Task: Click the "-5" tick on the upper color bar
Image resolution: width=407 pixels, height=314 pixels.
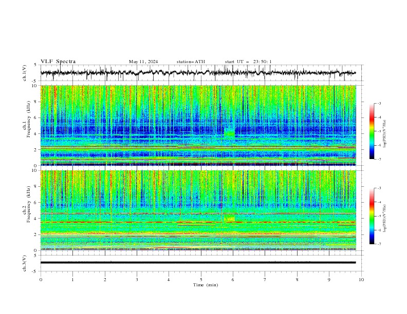Action: pos(379,131)
